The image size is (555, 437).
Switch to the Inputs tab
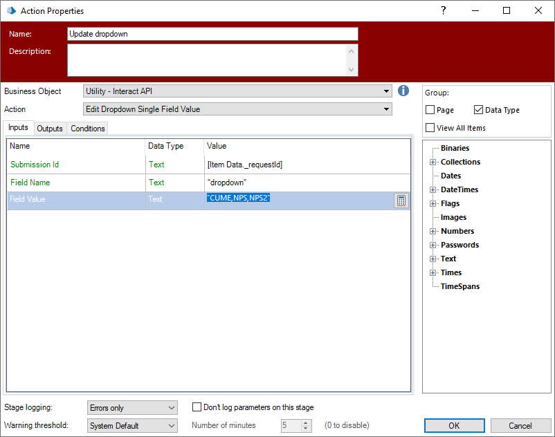point(18,127)
